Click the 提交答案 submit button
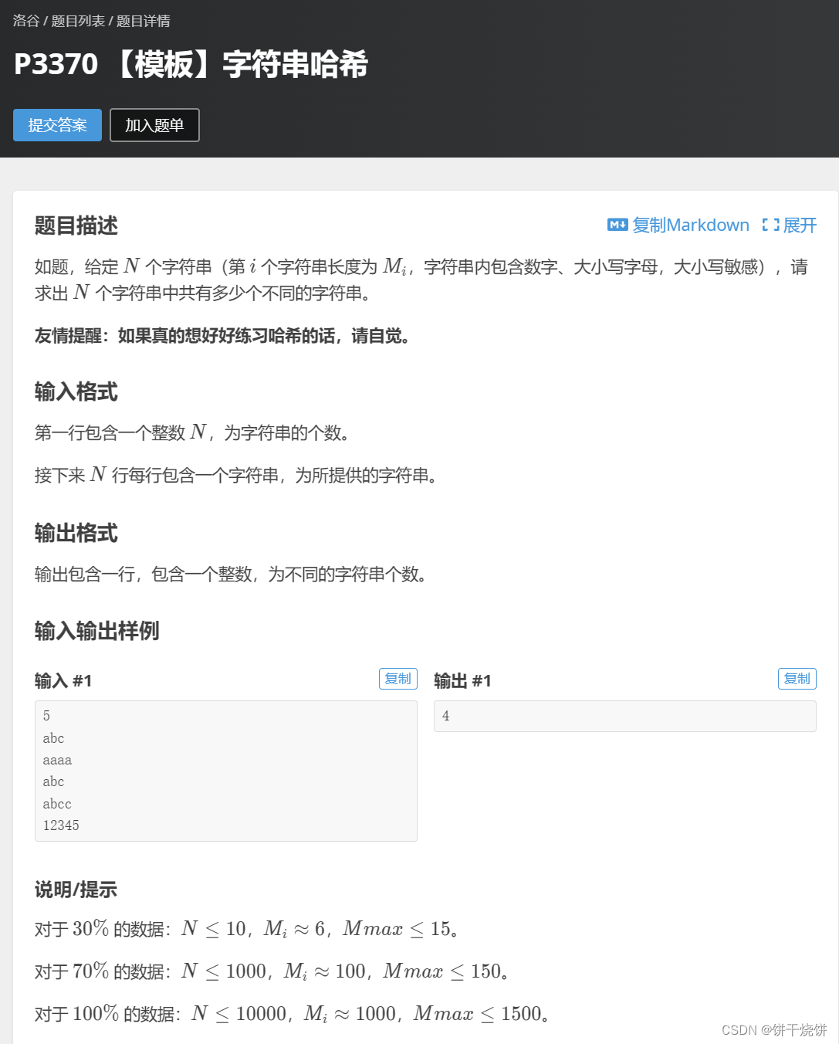The width and height of the screenshot is (839, 1044). [57, 124]
